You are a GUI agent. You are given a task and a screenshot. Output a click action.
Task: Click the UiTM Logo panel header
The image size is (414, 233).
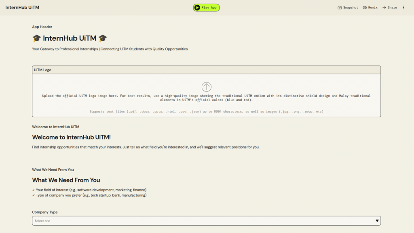tap(206, 70)
